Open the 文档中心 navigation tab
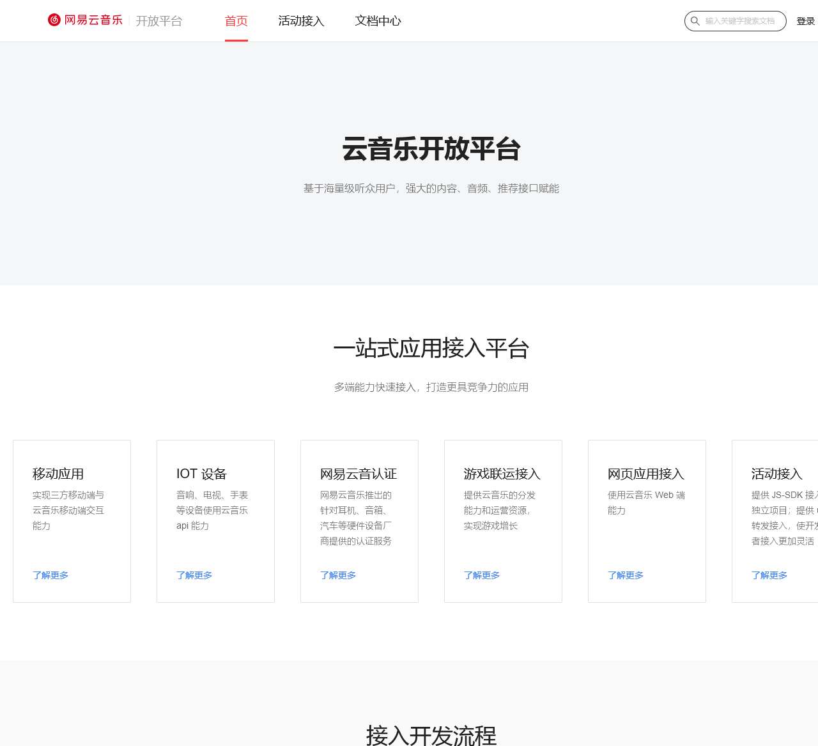 (x=378, y=21)
